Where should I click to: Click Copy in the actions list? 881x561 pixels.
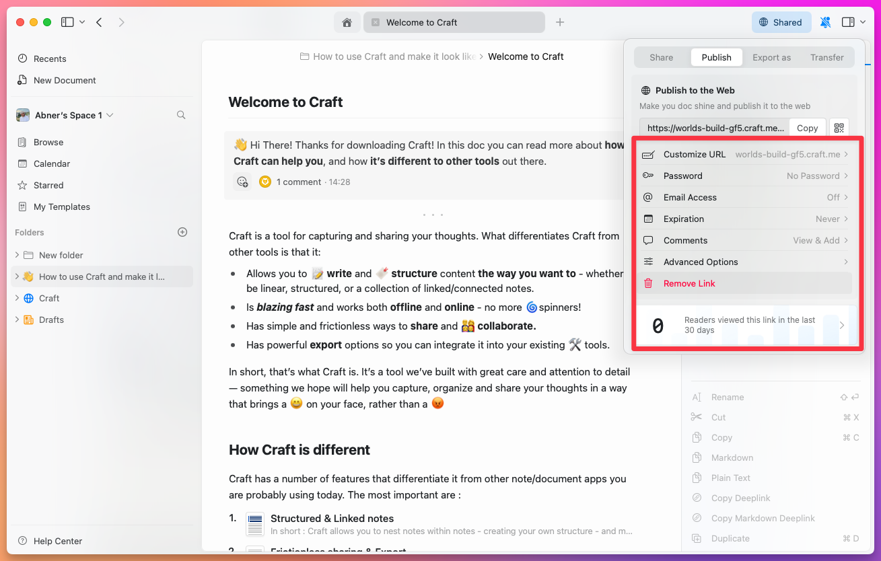721,437
